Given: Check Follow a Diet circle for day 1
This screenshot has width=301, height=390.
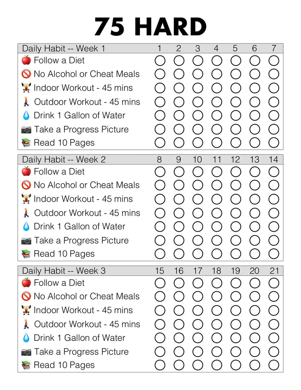Looking at the screenshot, I should coord(160,61).
